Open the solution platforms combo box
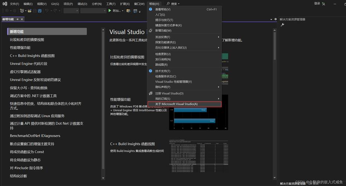 (x=93, y=11)
